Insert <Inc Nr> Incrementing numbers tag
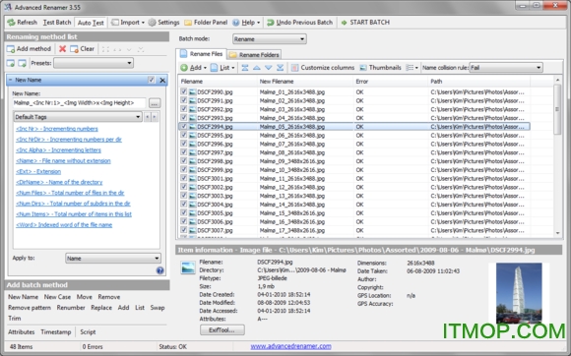 click(x=57, y=129)
